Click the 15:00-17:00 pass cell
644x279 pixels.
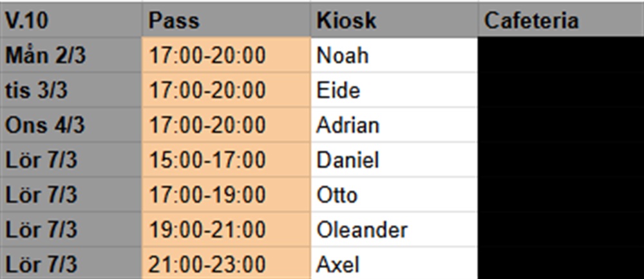pyautogui.click(x=225, y=159)
